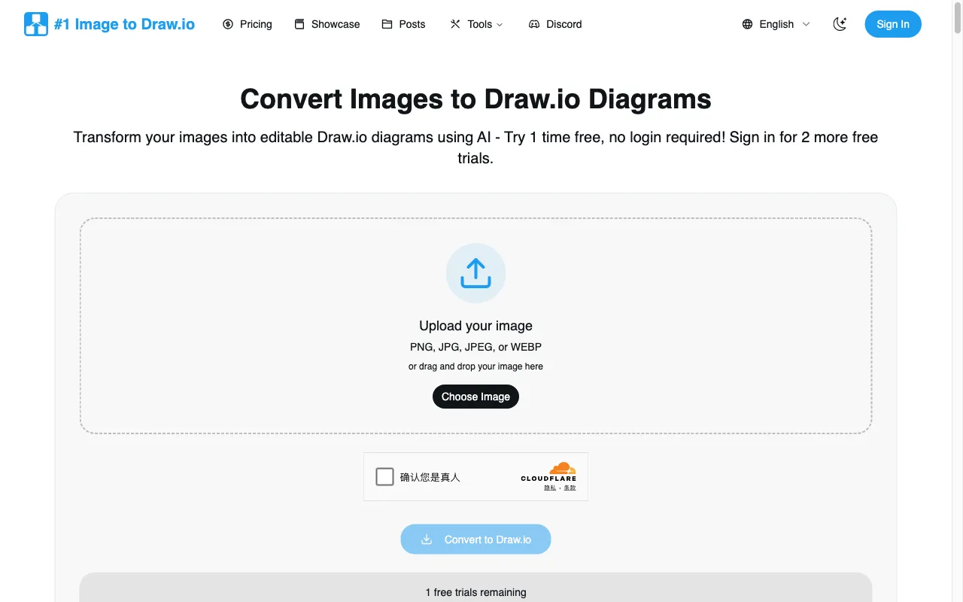963x602 pixels.
Task: Click the Choose Image button
Action: point(475,397)
